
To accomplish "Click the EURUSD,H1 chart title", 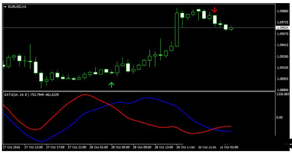I will click(17, 7).
